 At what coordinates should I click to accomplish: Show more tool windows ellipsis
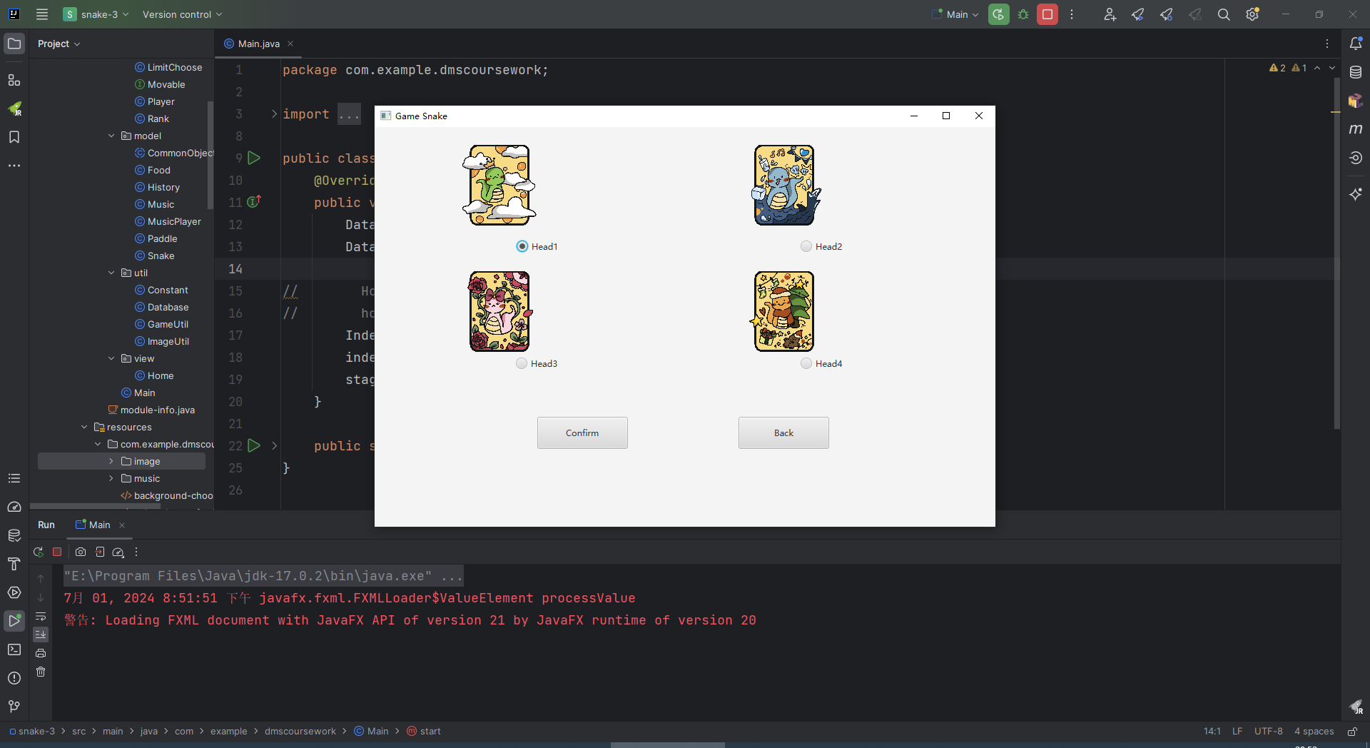coord(14,166)
